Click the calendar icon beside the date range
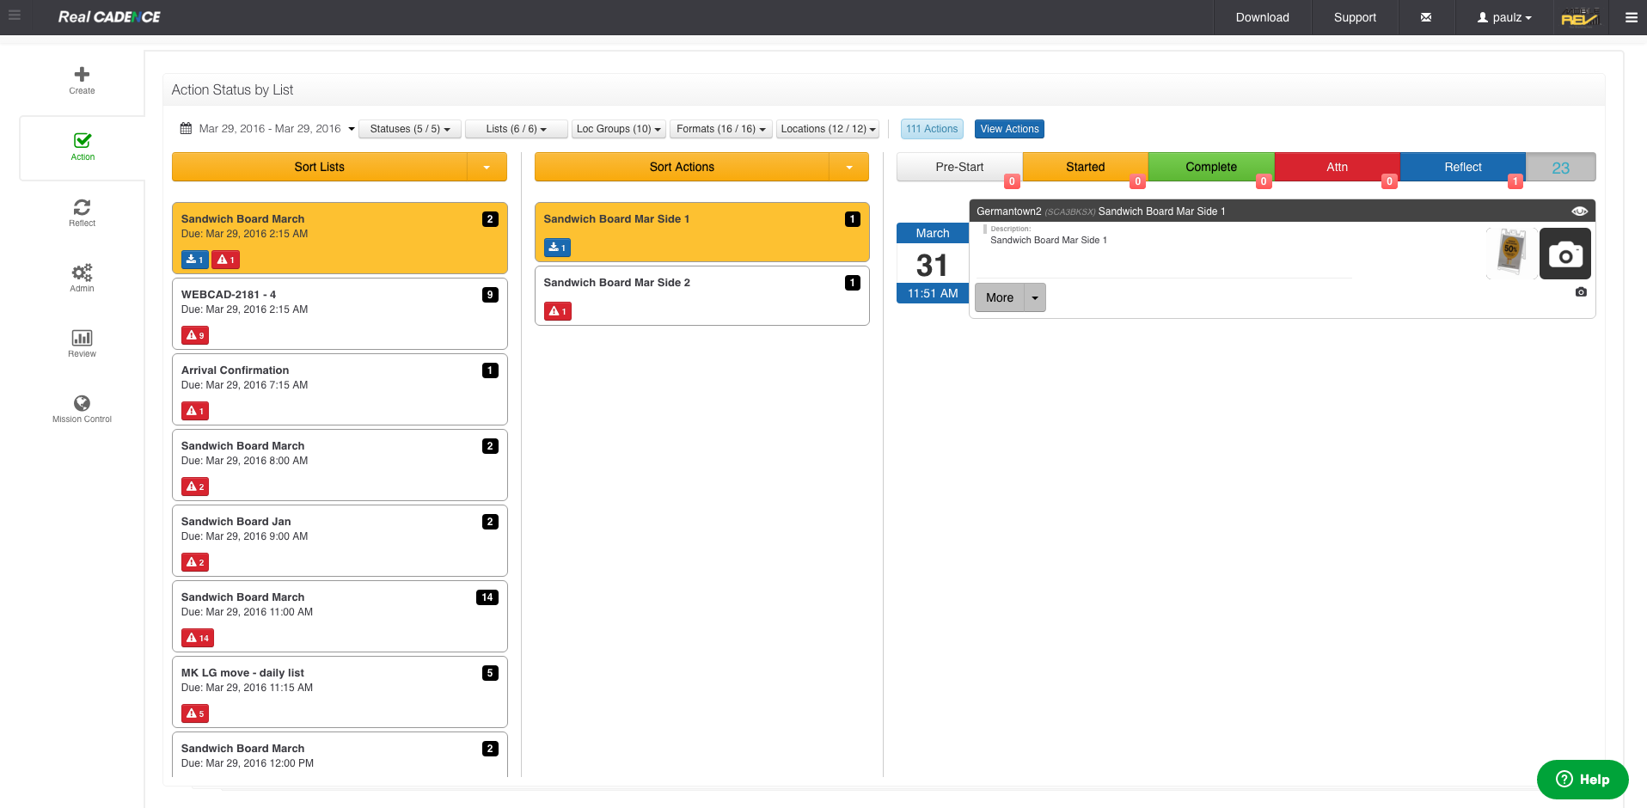The image size is (1647, 808). click(185, 127)
